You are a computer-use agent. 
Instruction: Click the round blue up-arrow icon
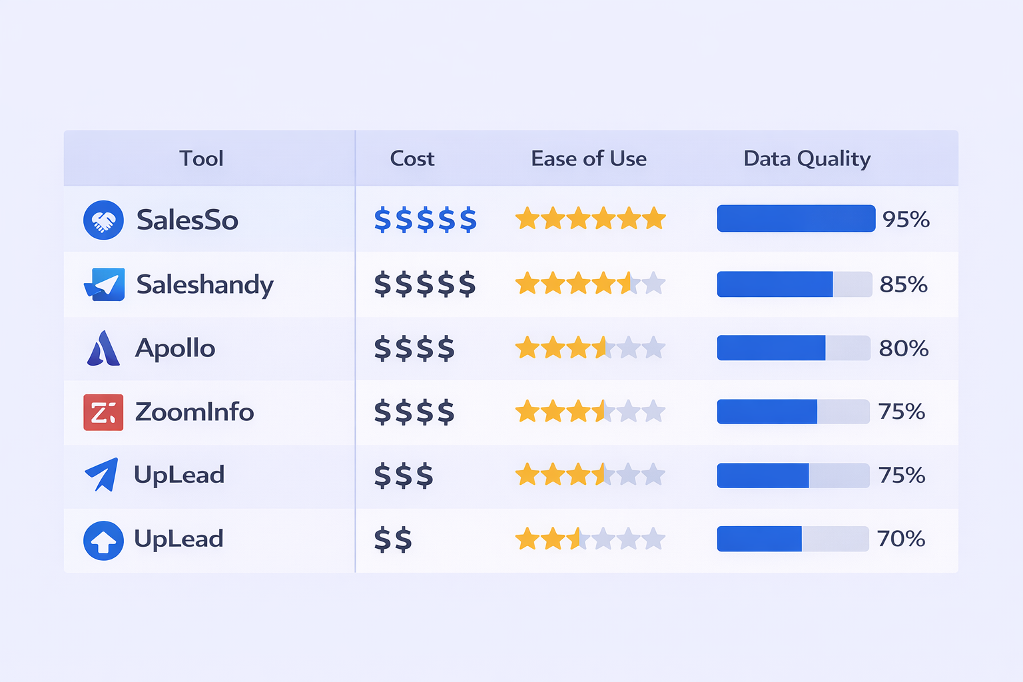click(103, 540)
